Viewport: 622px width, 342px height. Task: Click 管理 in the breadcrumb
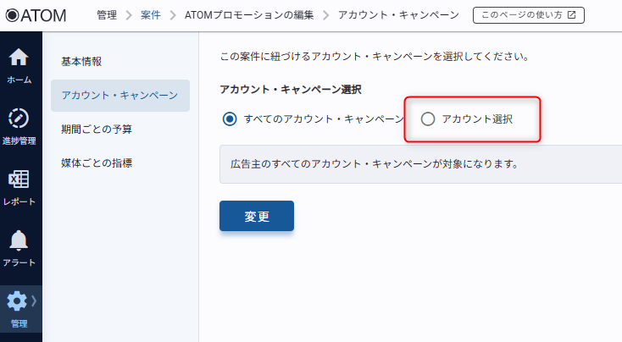(x=107, y=15)
